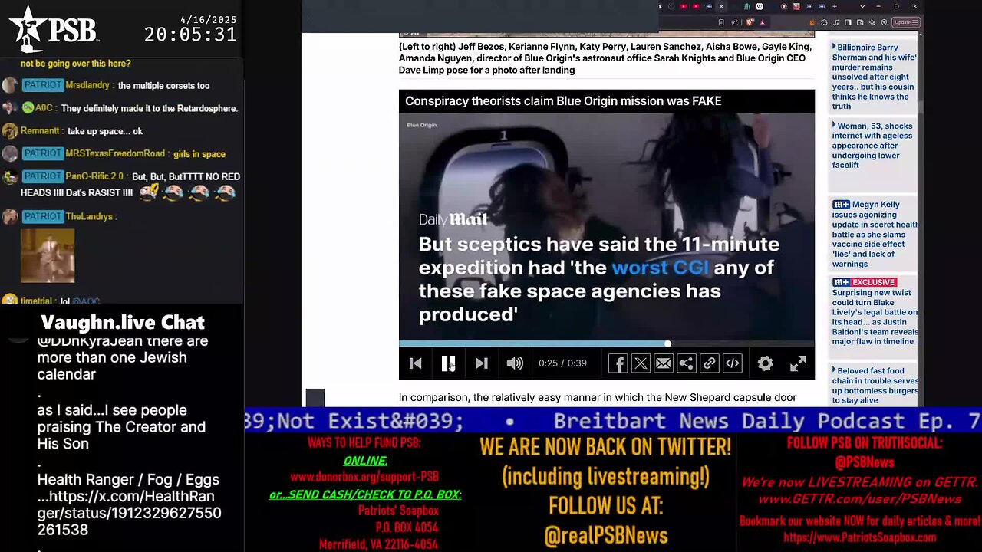Open the tab search chevron dropdown
The width and height of the screenshot is (982, 552).
coord(862,6)
